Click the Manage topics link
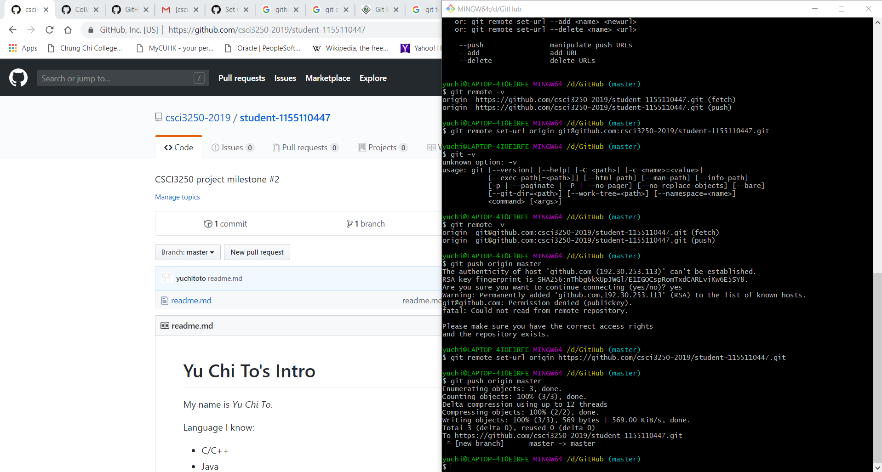 point(178,197)
